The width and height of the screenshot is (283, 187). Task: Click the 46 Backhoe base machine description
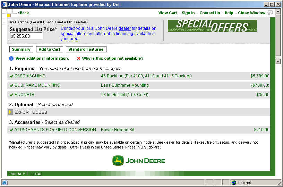pyautogui.click(x=146, y=76)
